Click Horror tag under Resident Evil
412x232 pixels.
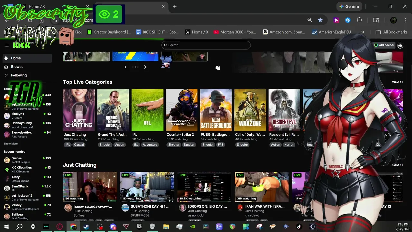[289, 145]
